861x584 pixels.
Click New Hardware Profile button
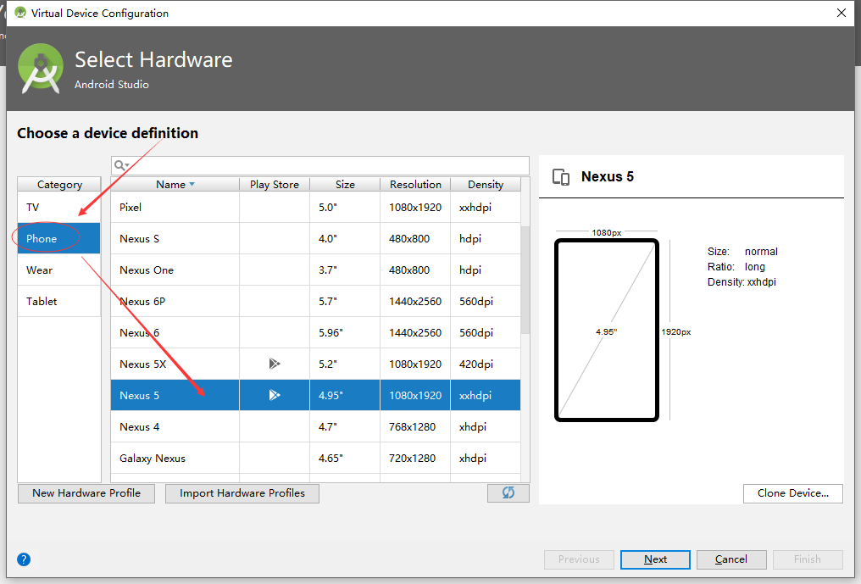point(86,493)
